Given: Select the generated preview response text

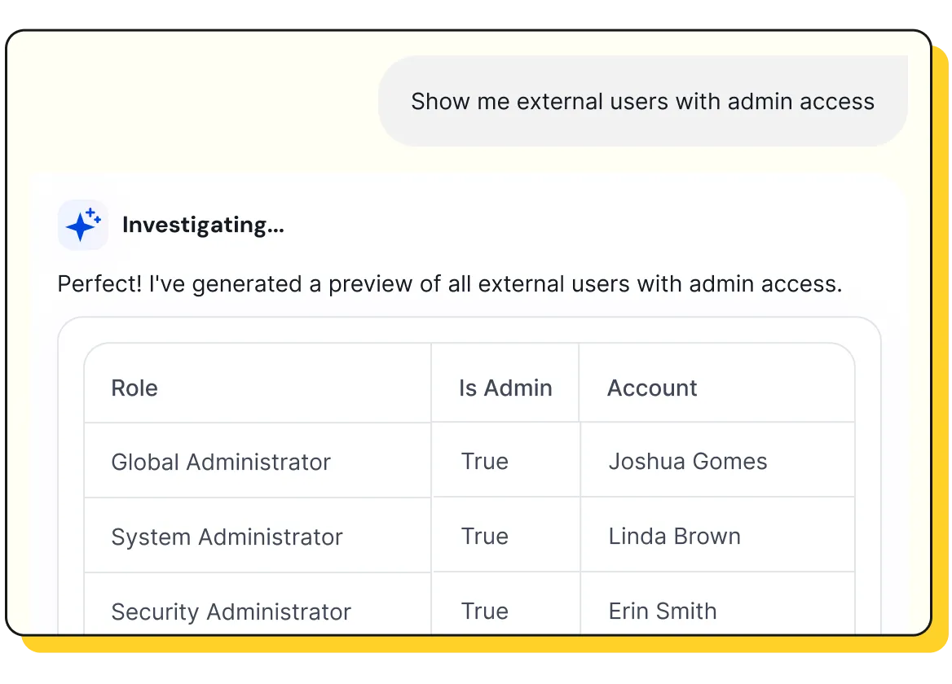Looking at the screenshot, I should [x=449, y=284].
